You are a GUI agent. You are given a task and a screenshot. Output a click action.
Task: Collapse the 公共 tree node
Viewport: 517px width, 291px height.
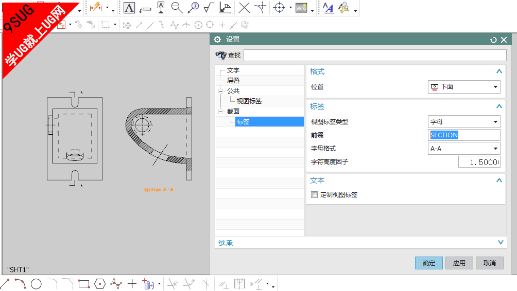(220, 91)
